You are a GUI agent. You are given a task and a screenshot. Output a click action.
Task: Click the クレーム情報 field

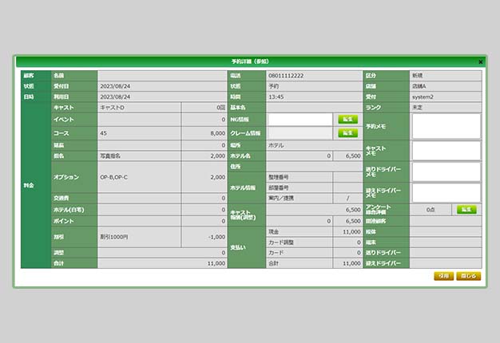pos(300,132)
